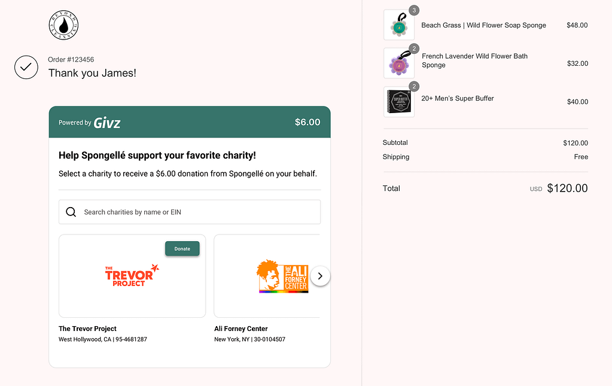
Task: Click quantity badge on Men's Super Buffer
Action: 414,86
